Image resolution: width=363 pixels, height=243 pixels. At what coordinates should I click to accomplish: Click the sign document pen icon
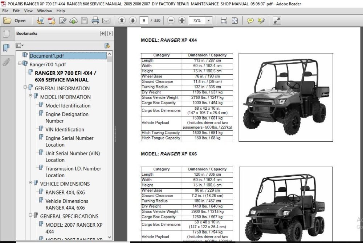click(x=62, y=21)
